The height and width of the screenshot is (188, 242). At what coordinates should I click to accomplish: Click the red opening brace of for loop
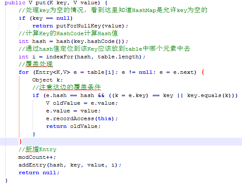coord(203,72)
